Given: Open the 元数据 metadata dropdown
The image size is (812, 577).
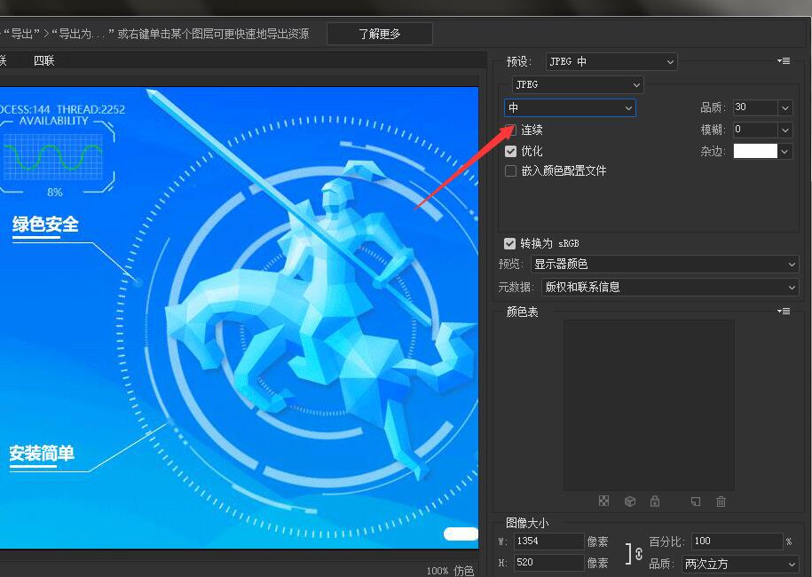Looking at the screenshot, I should 670,287.
